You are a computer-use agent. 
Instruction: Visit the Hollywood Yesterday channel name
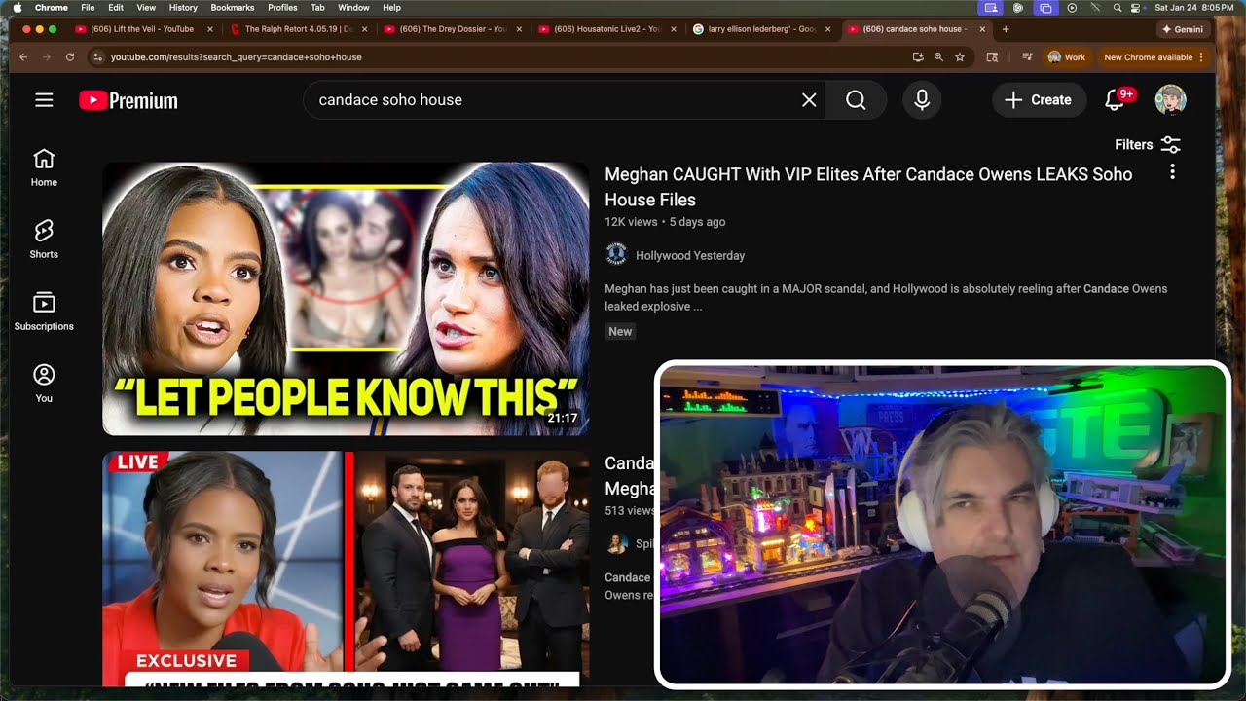(690, 256)
